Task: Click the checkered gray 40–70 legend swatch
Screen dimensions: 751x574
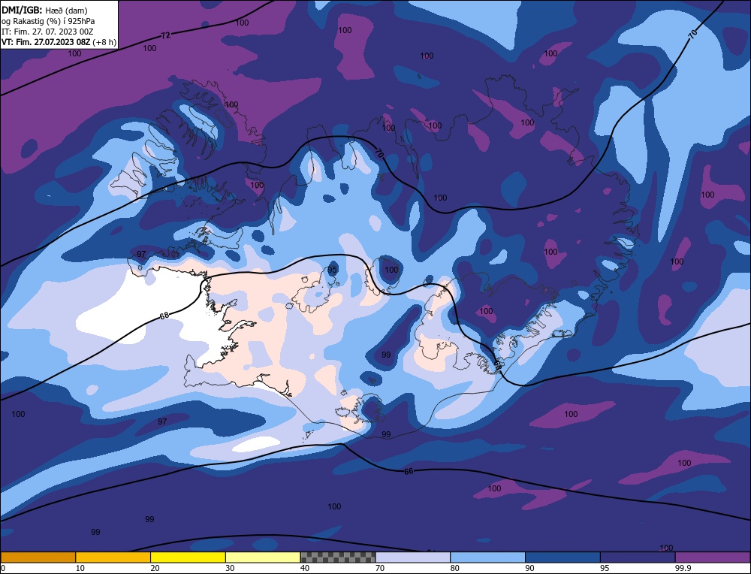Action: [338, 557]
